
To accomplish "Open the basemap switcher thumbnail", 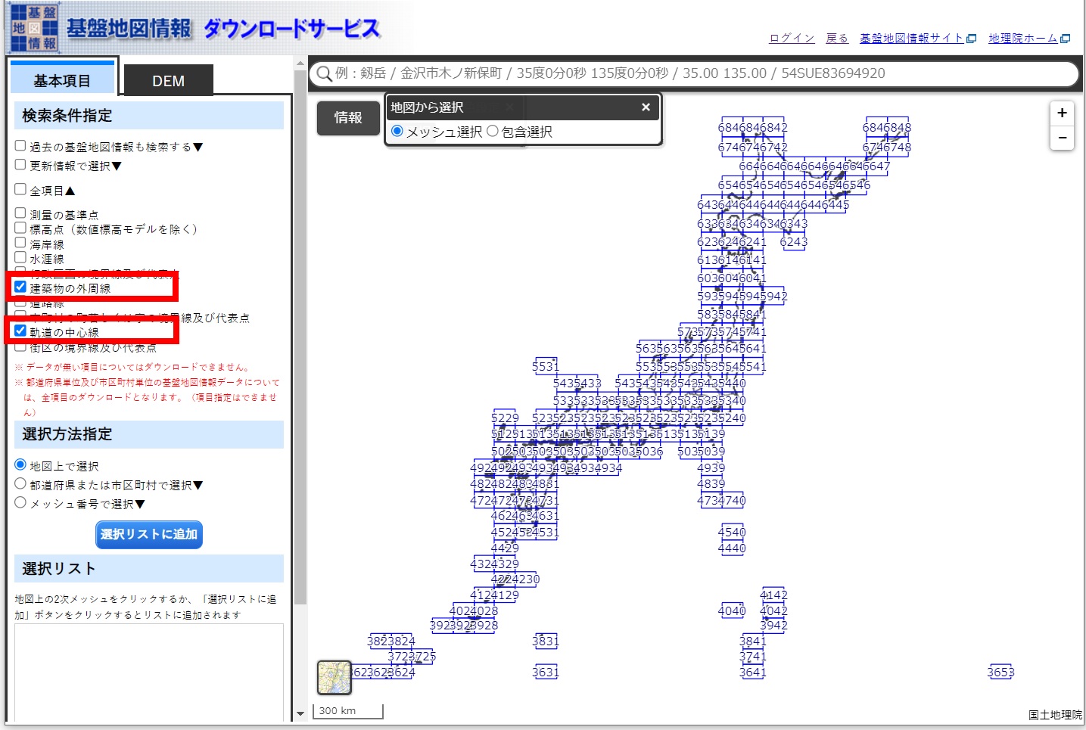I will (x=334, y=677).
